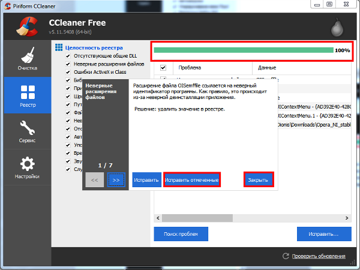
Task: Click Исправить отмеченные to fix all selected
Action: pyautogui.click(x=192, y=180)
